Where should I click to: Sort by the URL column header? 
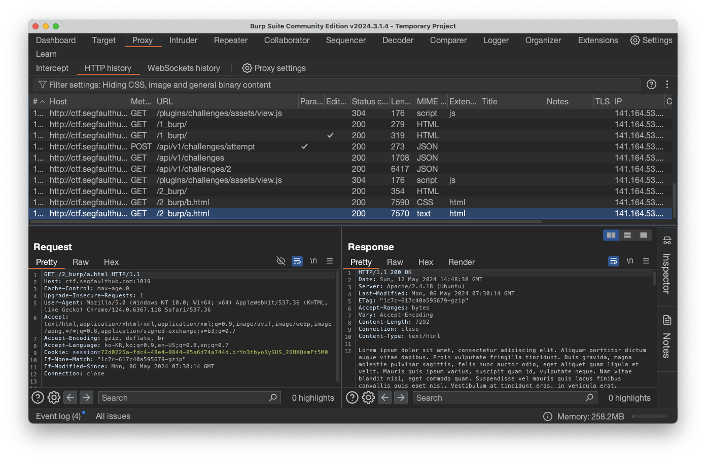tap(227, 101)
